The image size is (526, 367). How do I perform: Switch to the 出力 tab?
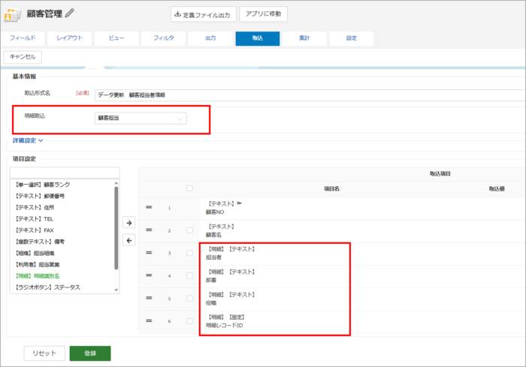210,38
